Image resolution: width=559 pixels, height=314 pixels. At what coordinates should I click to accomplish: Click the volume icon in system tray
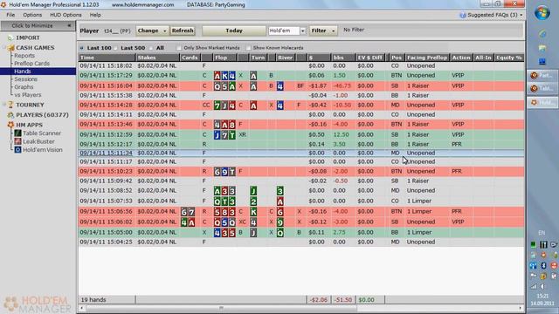pyautogui.click(x=543, y=286)
